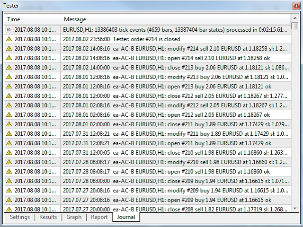Select 'open #211 buy 1.89 EURUSD' message

pos(167,143)
